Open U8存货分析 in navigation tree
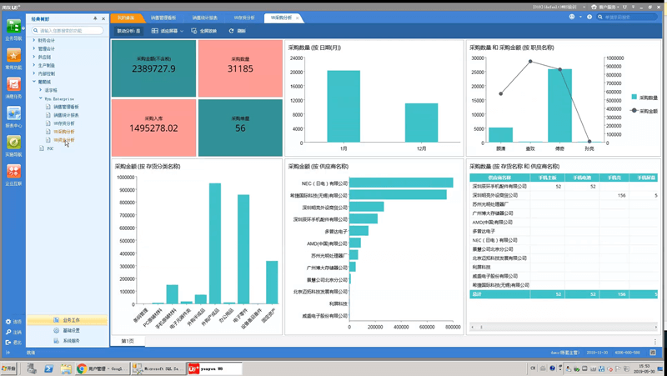This screenshot has width=667, height=376. coord(64,123)
